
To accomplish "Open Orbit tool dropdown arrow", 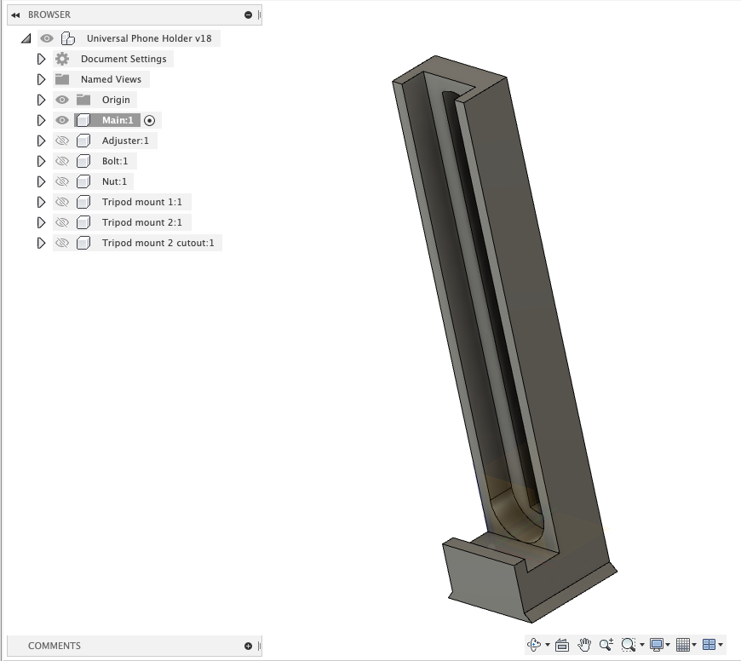I will pyautogui.click(x=548, y=645).
